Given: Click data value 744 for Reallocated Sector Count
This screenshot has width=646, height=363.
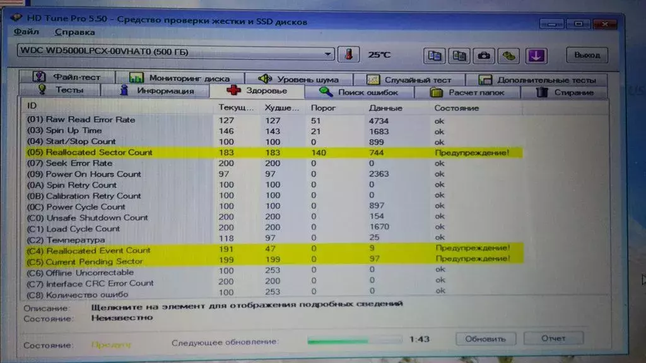Looking at the screenshot, I should [x=377, y=153].
